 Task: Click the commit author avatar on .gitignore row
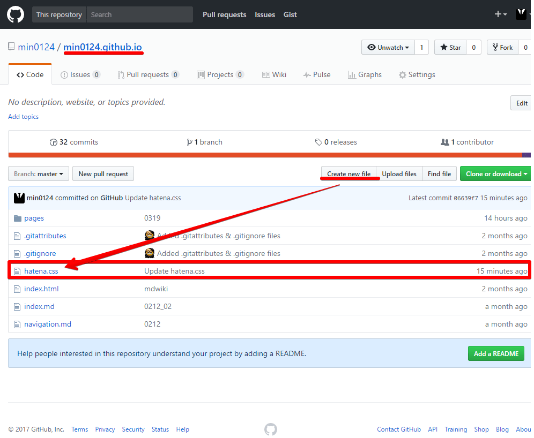click(150, 253)
